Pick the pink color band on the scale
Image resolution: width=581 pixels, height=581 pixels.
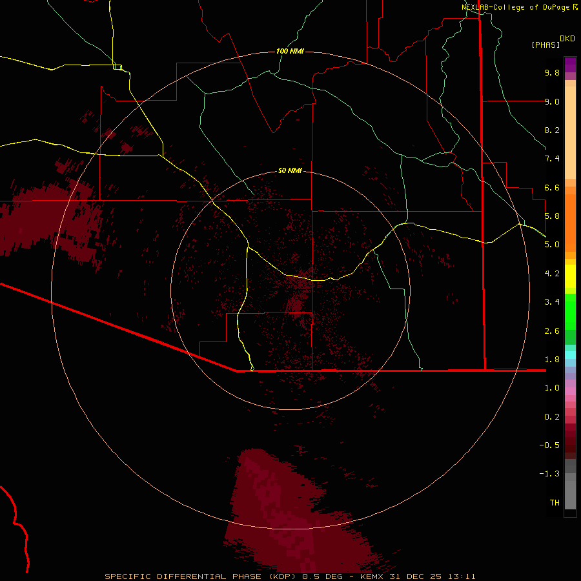(570, 391)
